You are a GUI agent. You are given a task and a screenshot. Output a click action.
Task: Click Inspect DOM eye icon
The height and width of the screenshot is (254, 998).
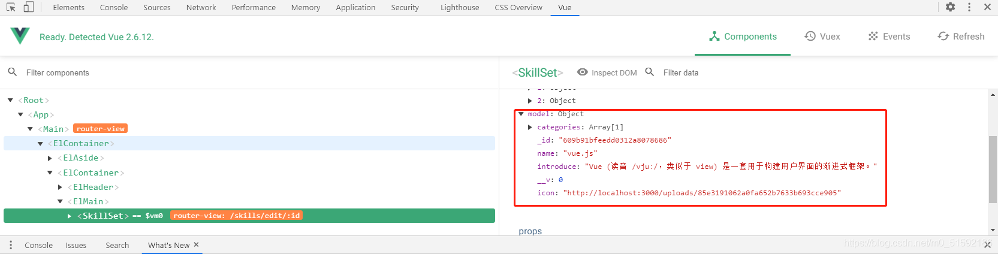pyautogui.click(x=582, y=72)
